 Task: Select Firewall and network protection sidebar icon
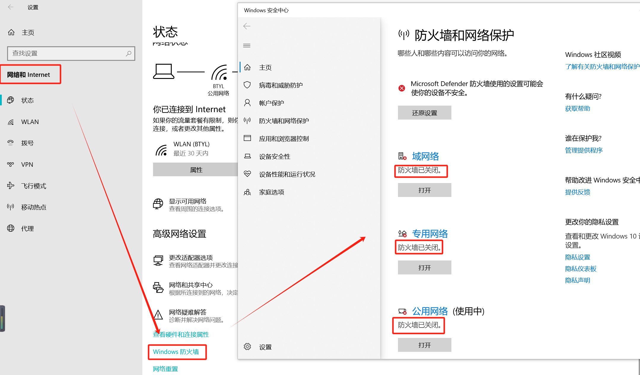coord(247,120)
